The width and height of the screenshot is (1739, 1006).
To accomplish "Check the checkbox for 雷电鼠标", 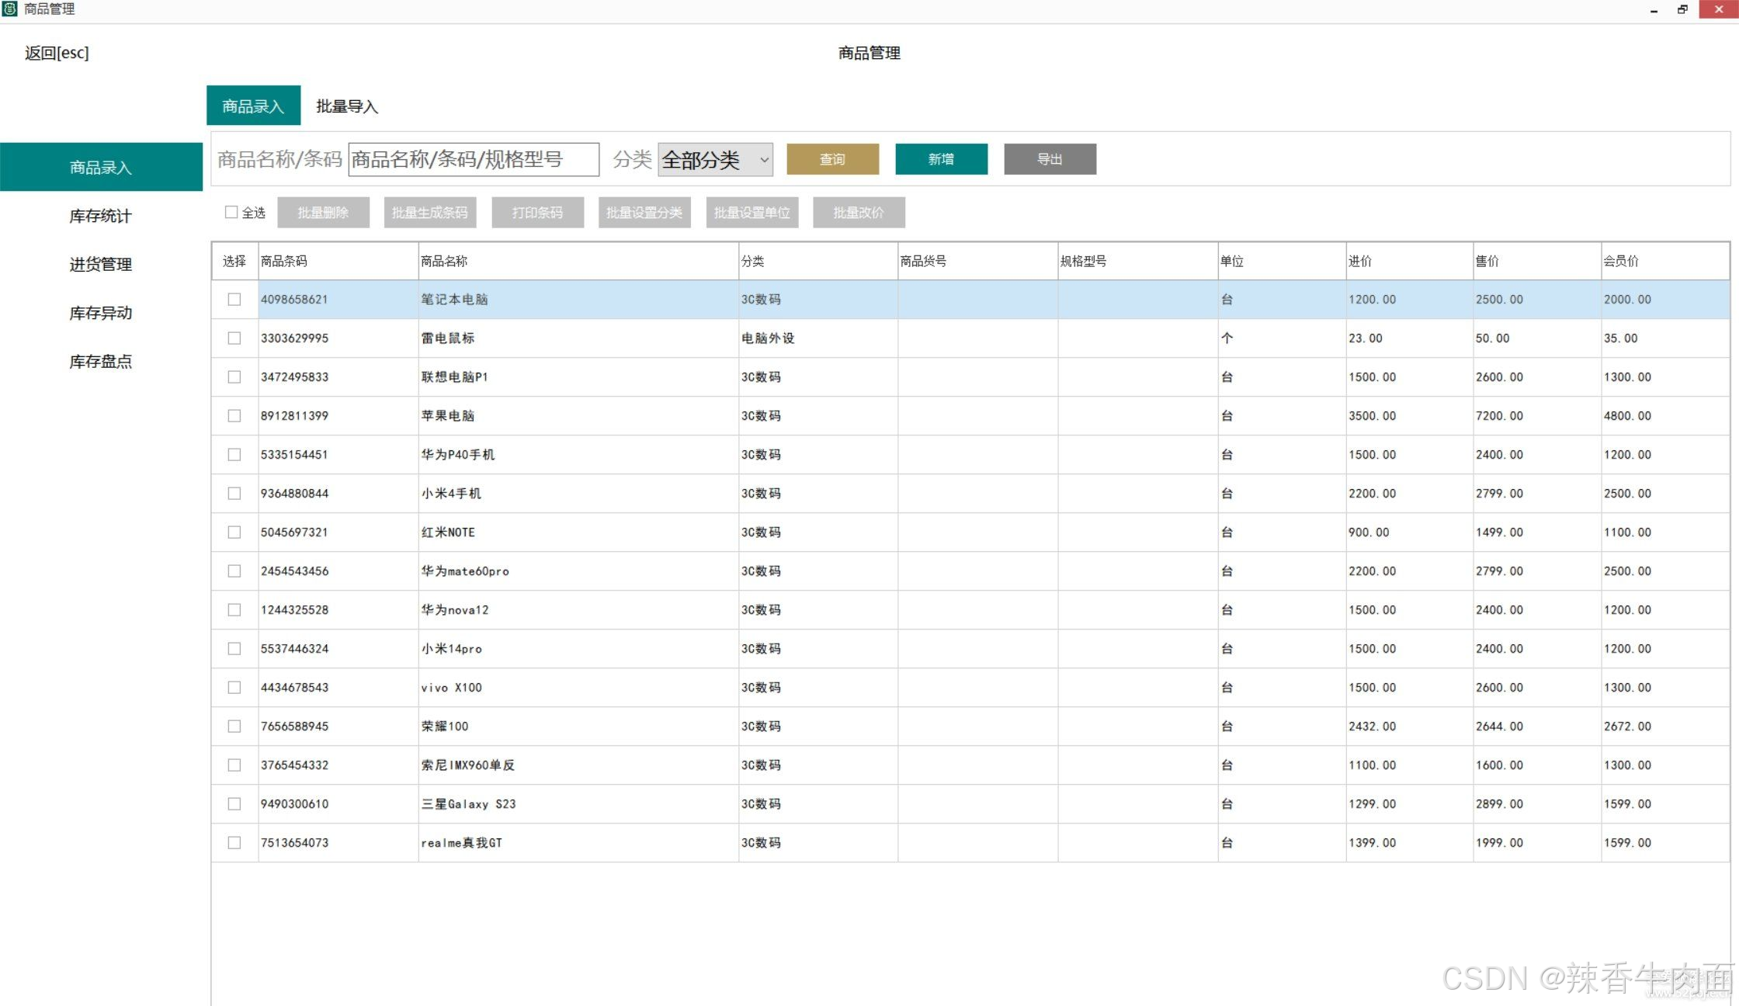I will click(234, 338).
